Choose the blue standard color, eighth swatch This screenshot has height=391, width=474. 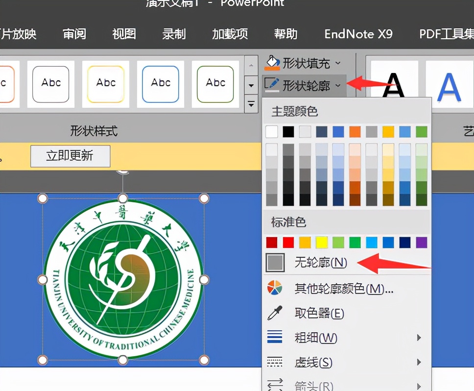[388, 242]
